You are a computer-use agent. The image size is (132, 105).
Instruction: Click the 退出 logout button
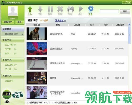point(19,22)
